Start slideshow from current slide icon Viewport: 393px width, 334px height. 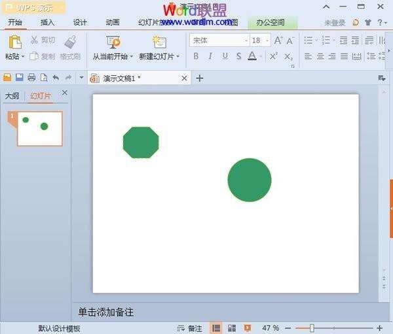tap(113, 42)
